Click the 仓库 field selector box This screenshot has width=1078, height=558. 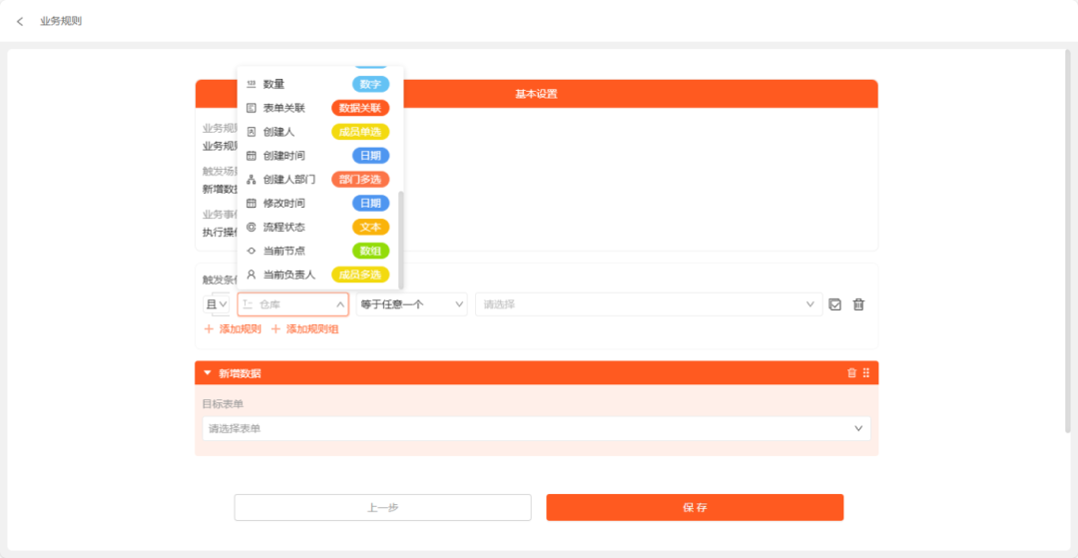(x=292, y=303)
